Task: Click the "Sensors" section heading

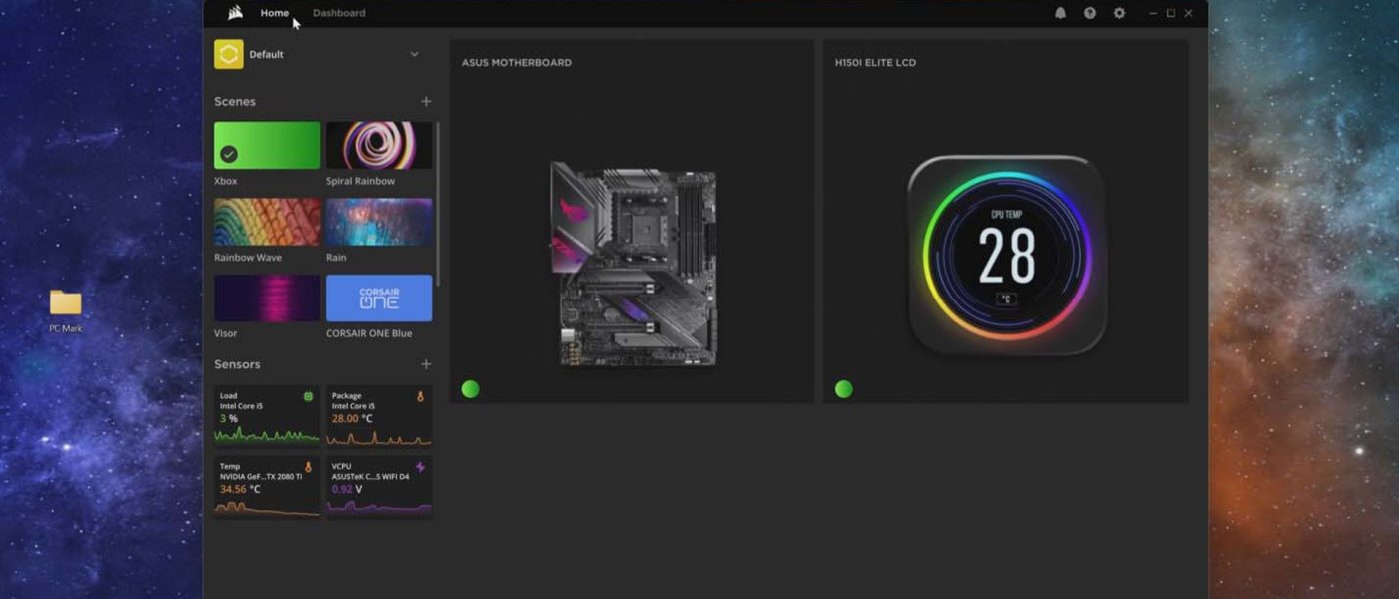Action: (x=237, y=364)
